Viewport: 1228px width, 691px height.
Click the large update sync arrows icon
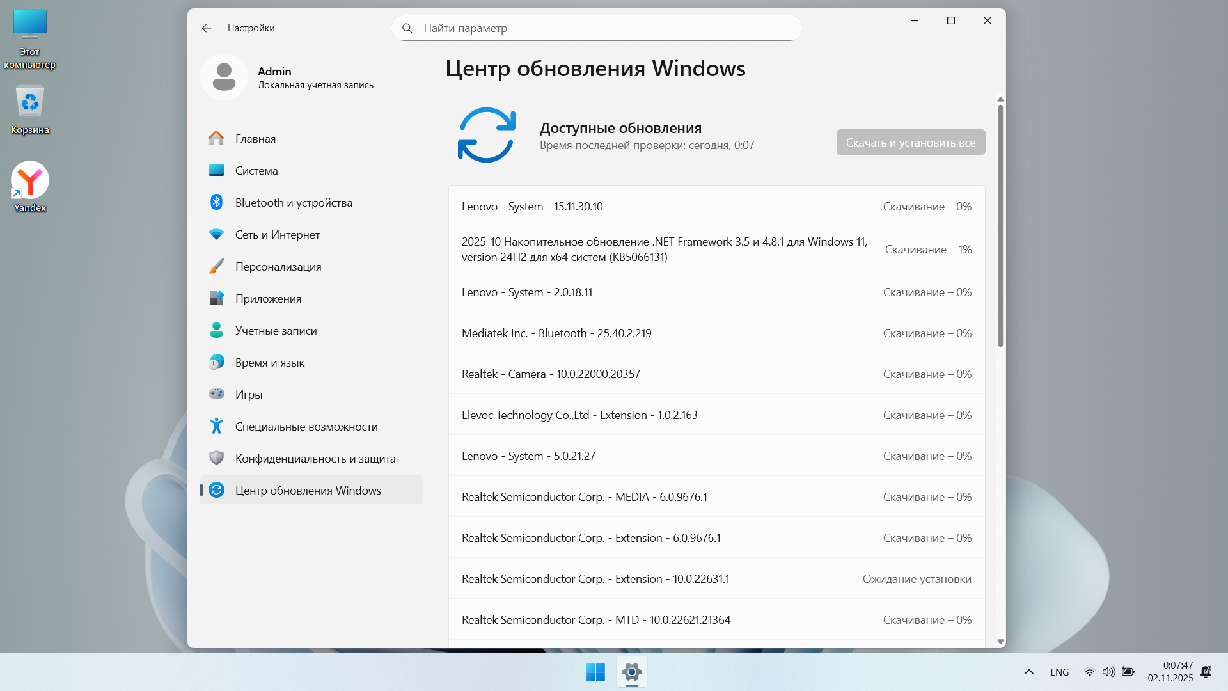pyautogui.click(x=486, y=135)
